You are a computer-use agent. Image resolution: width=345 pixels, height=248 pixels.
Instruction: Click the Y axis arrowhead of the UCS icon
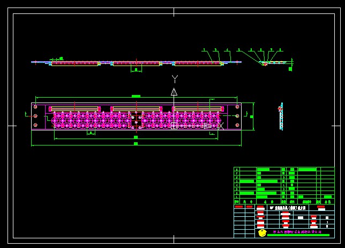click(x=174, y=92)
